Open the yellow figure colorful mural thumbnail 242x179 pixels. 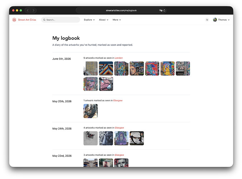(x=168, y=68)
